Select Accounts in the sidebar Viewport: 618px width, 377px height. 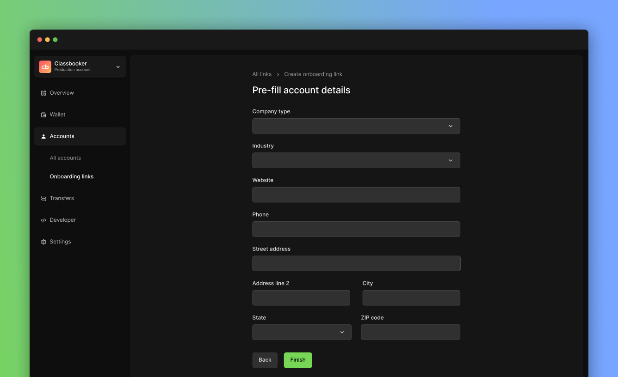[80, 136]
